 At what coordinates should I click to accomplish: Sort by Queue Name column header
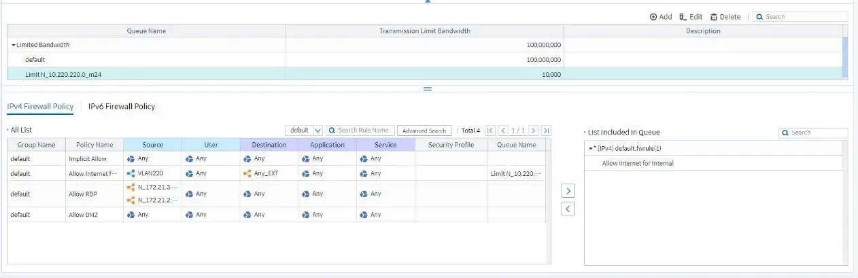pyautogui.click(x=146, y=31)
